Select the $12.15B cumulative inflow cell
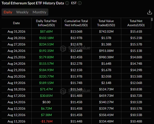The image size is (154, 124). [x=76, y=70]
